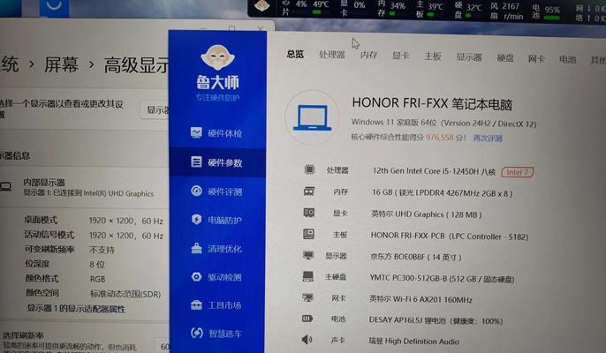Click the 内存 row icon
Image resolution: width=606 pixels, height=353 pixels.
[309, 192]
